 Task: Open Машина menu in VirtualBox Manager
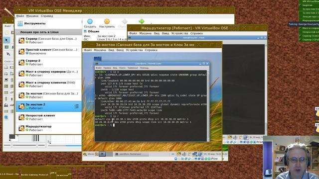(x=32, y=16)
